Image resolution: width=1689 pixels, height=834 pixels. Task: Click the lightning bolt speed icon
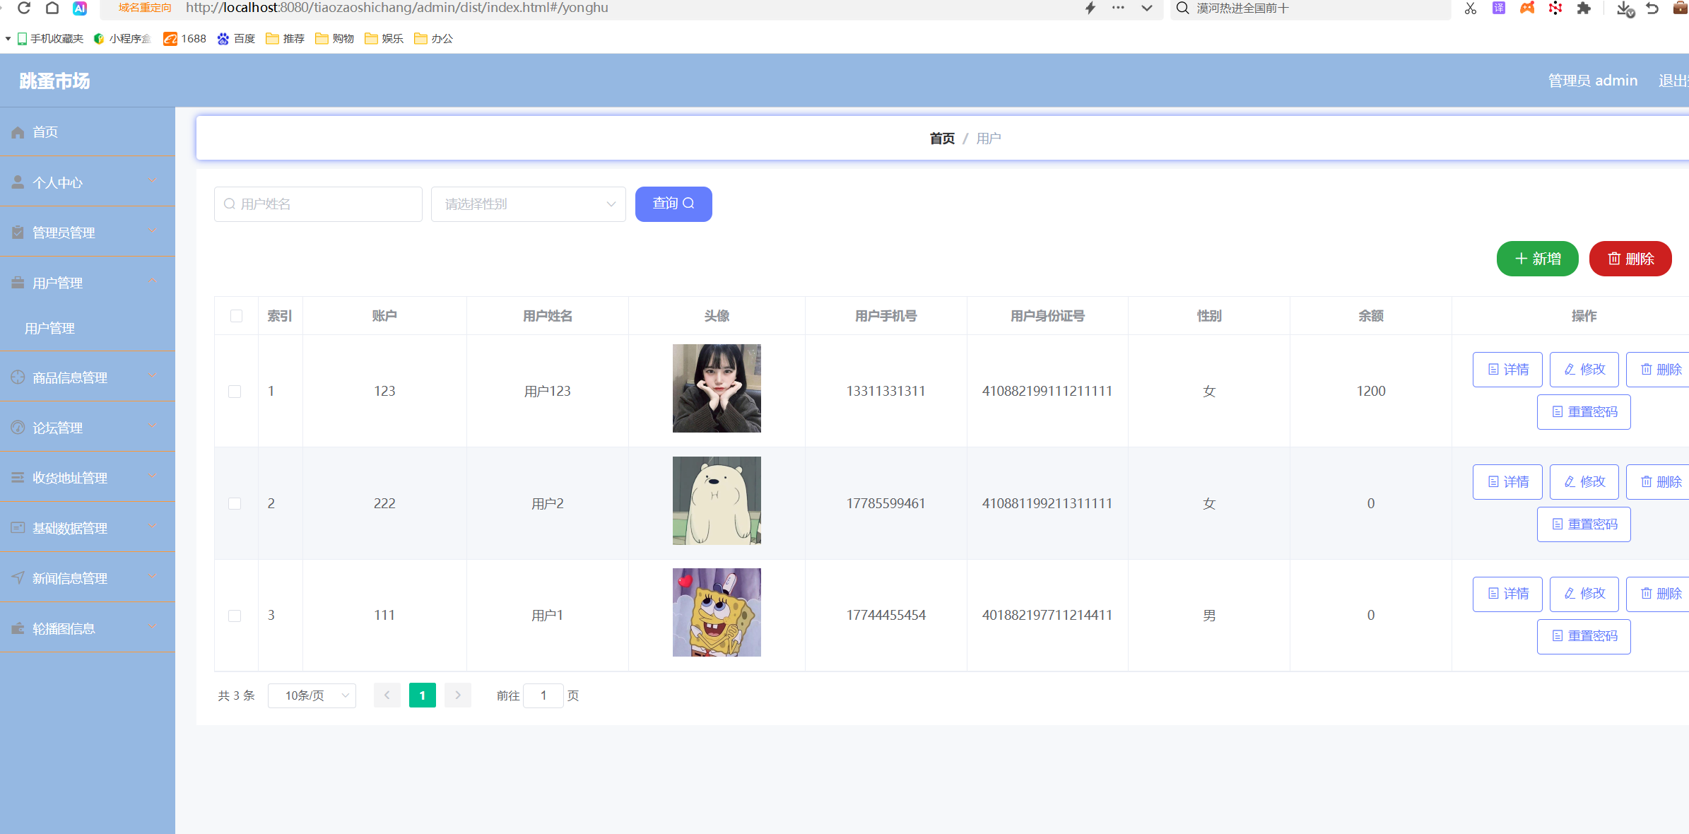click(x=1090, y=8)
